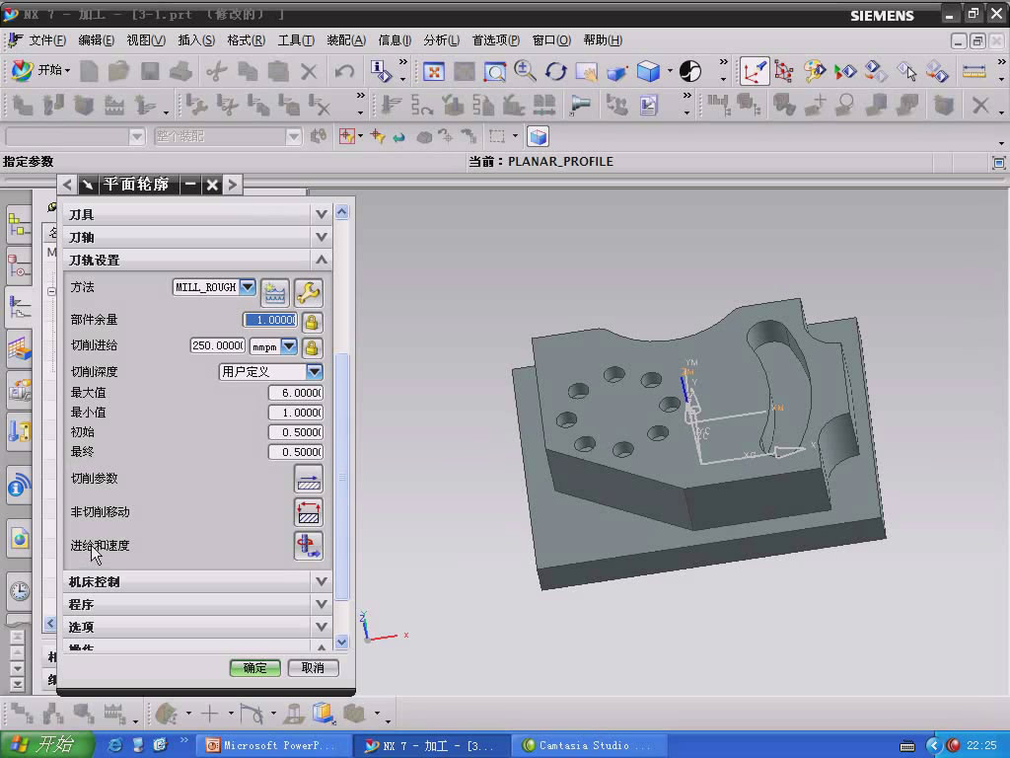Image resolution: width=1010 pixels, height=758 pixels.
Task: Switch to Camtasia Studio in the taskbar
Action: click(588, 746)
